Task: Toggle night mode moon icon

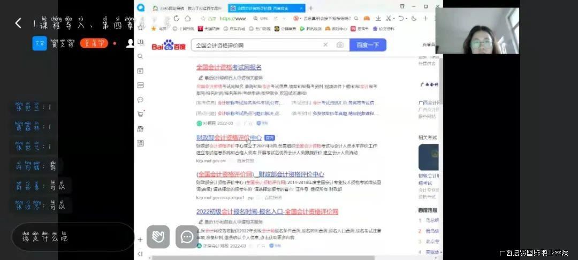Action: click(x=414, y=18)
